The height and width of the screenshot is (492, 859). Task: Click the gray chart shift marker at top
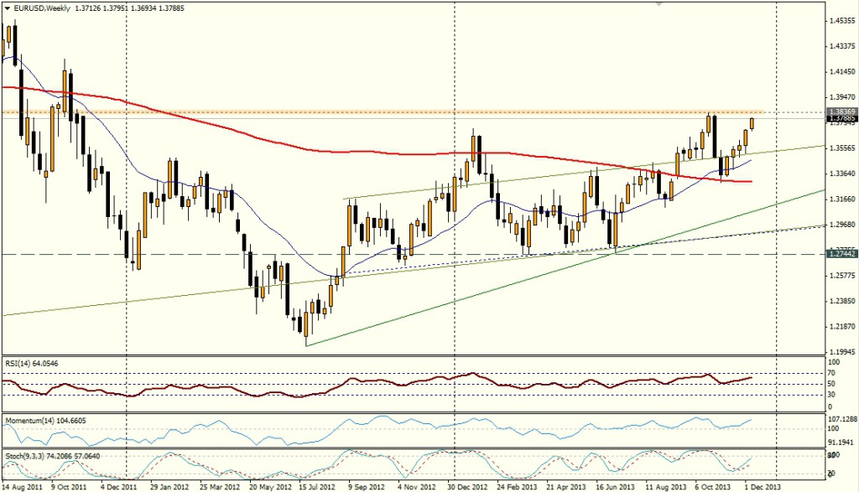659,4
